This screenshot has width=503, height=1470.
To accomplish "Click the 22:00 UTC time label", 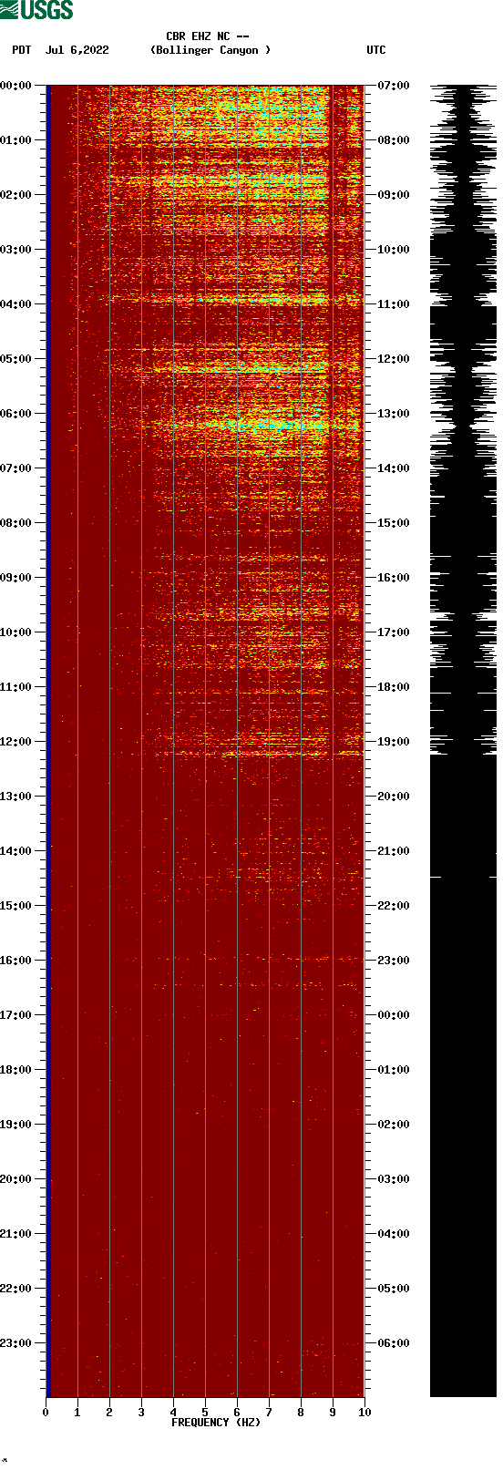I will click(x=394, y=905).
